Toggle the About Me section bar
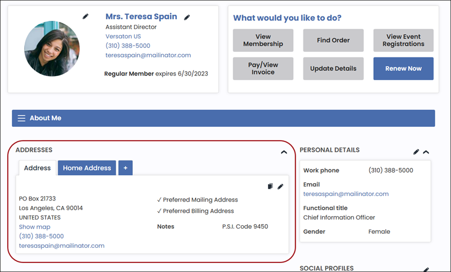451x272 pixels. [x=223, y=118]
